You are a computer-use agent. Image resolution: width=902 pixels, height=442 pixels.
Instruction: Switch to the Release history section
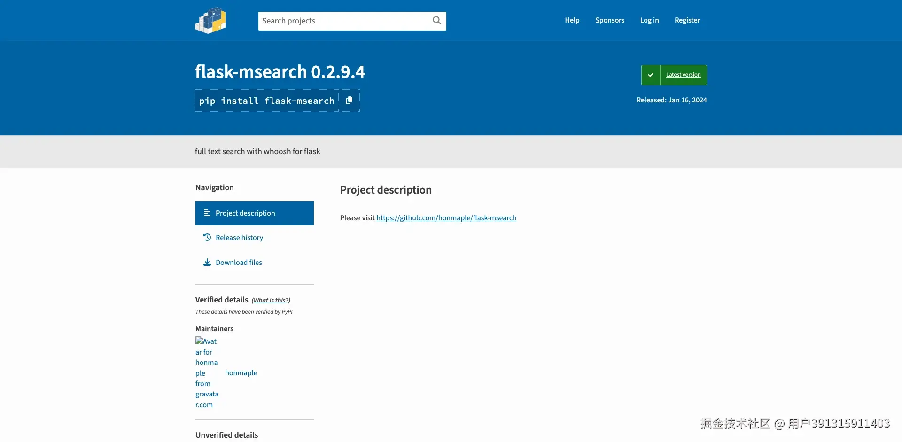coord(239,237)
